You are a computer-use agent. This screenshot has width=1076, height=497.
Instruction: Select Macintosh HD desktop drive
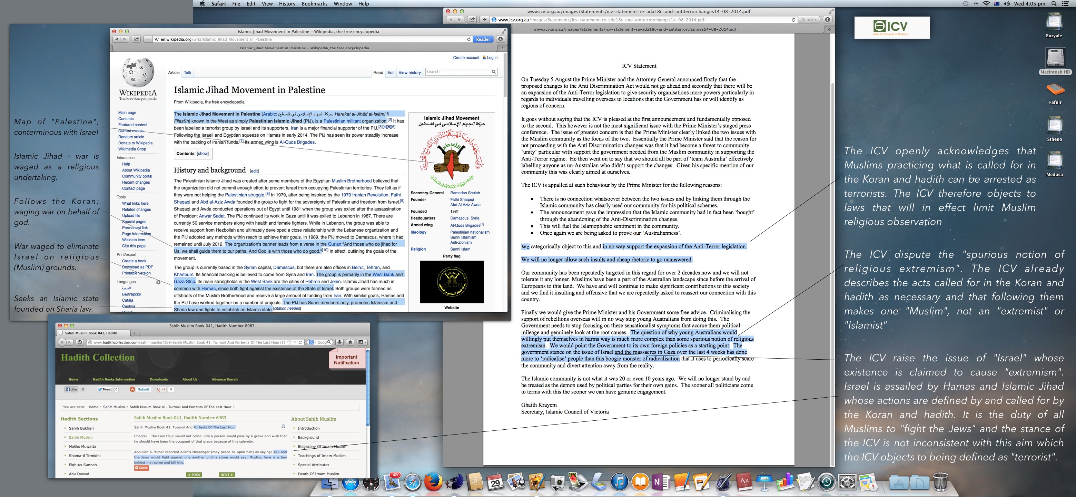point(1055,61)
